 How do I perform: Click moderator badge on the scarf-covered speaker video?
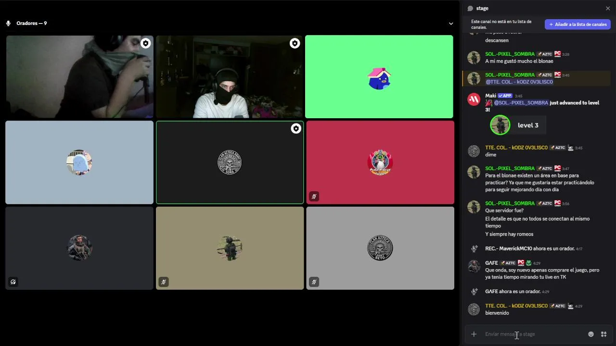[145, 43]
